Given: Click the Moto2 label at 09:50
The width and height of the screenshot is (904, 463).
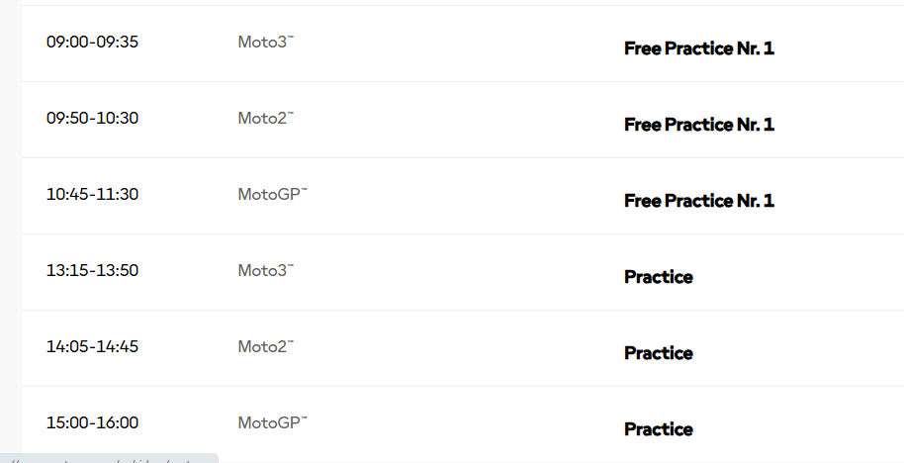Looking at the screenshot, I should [266, 118].
